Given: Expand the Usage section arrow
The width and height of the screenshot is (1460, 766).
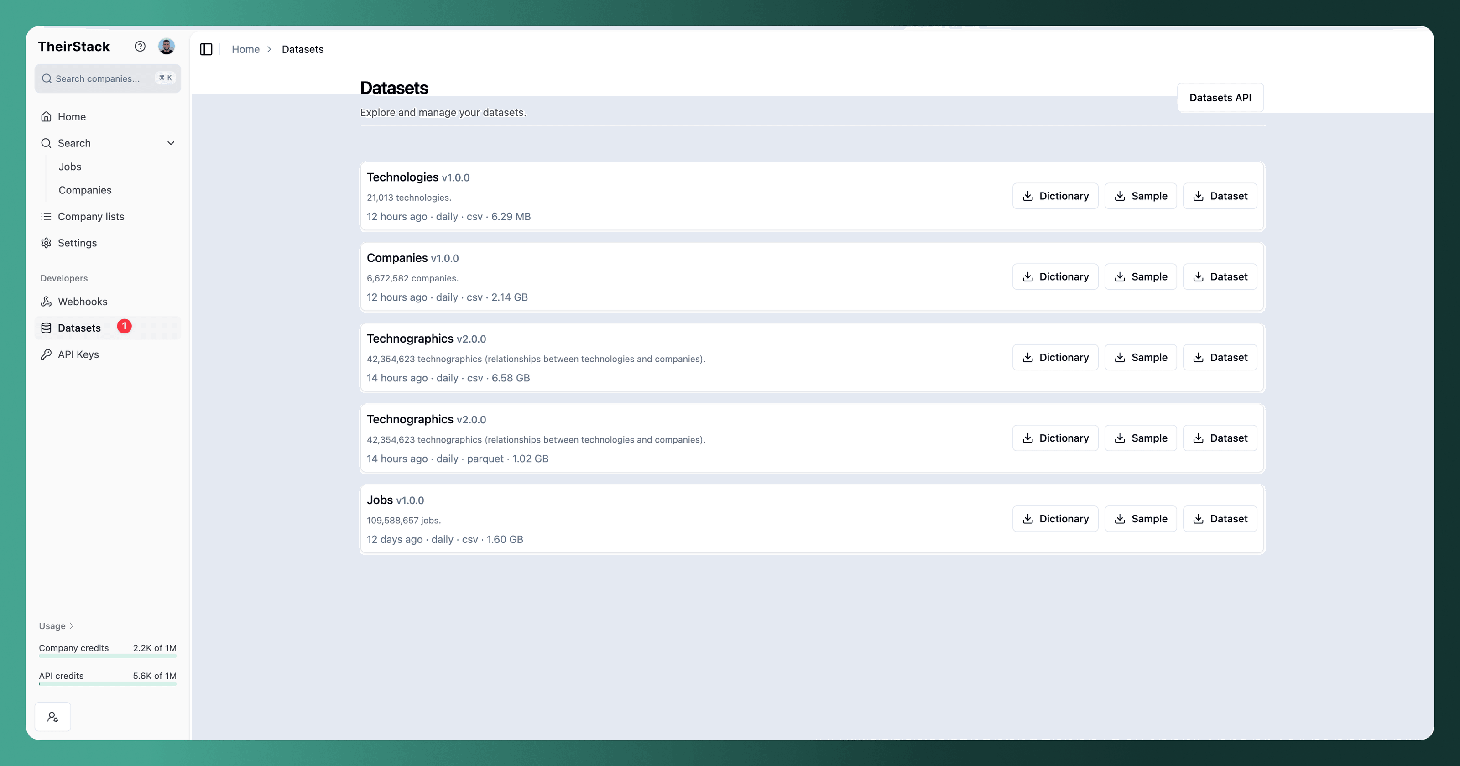Looking at the screenshot, I should 72,626.
